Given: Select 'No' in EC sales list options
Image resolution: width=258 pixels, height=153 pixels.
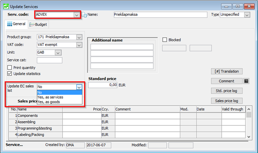Looking at the screenshot, I should click(x=59, y=92).
